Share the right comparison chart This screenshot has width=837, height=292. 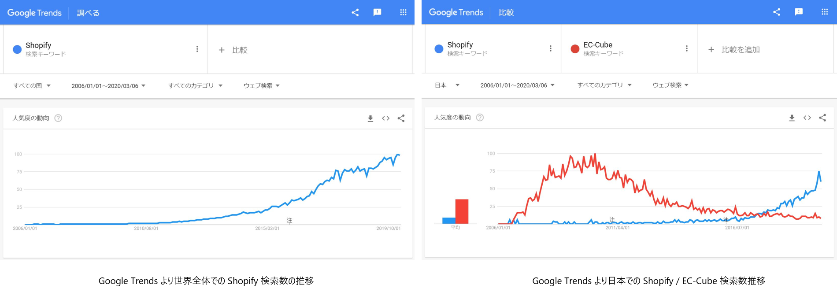coord(822,118)
